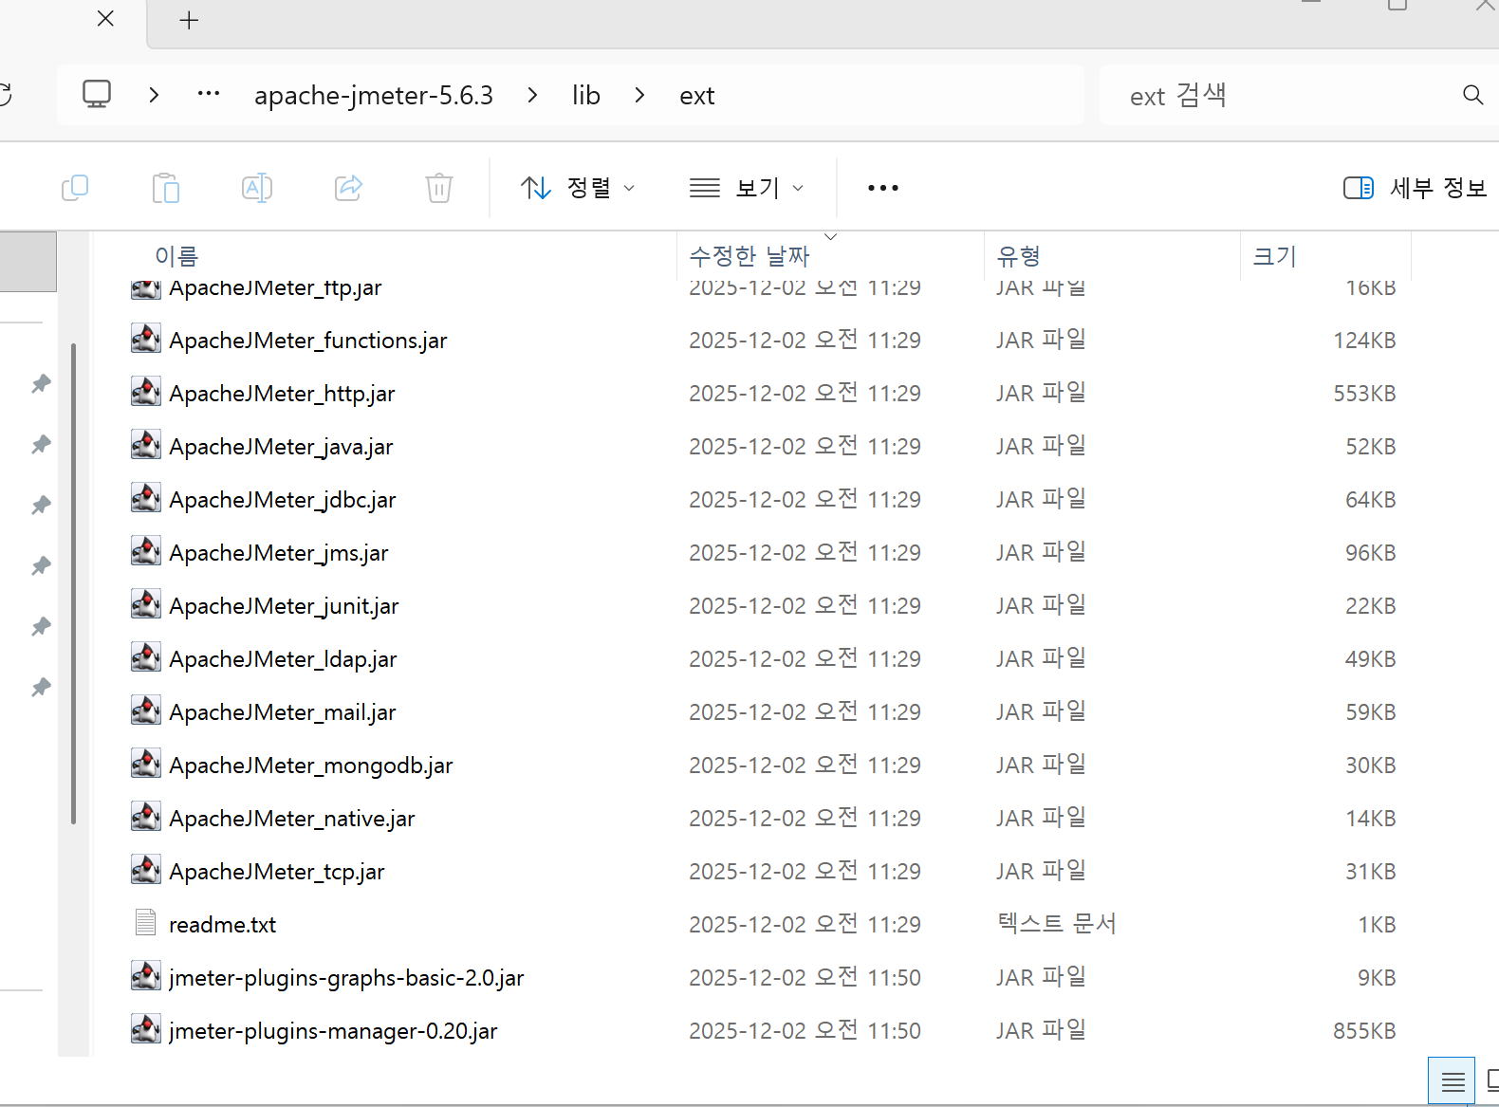Select the readme.txt document icon

(x=146, y=923)
